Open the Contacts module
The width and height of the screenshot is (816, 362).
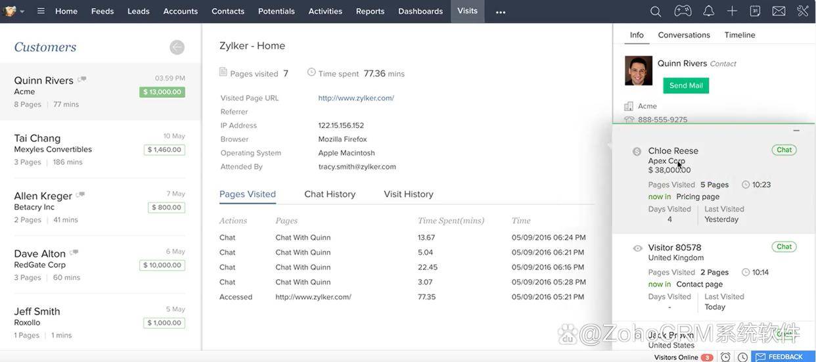[228, 11]
